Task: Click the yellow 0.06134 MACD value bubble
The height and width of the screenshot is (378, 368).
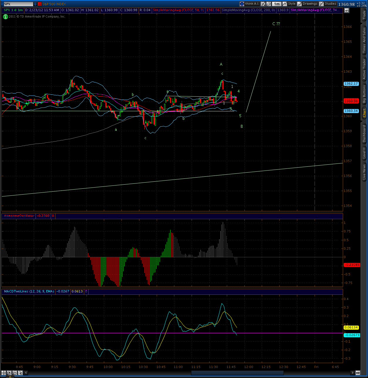Action: pos(352,327)
